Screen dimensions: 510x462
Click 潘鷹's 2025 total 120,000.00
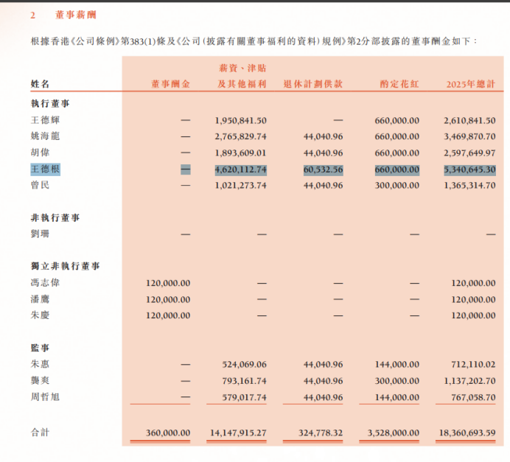tap(473, 300)
